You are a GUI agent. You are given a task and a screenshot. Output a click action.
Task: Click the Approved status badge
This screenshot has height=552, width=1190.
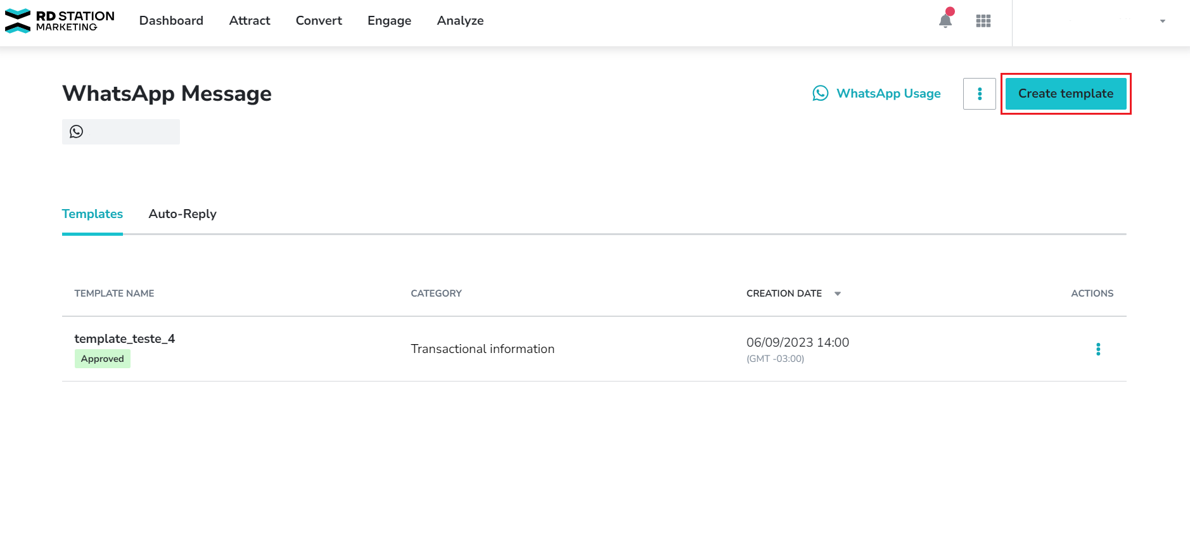(x=103, y=359)
